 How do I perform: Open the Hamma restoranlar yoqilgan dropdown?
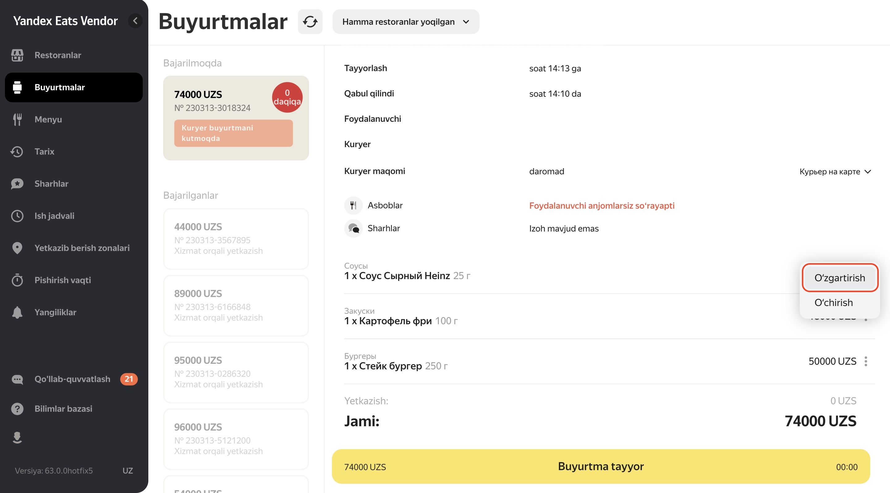coord(406,21)
